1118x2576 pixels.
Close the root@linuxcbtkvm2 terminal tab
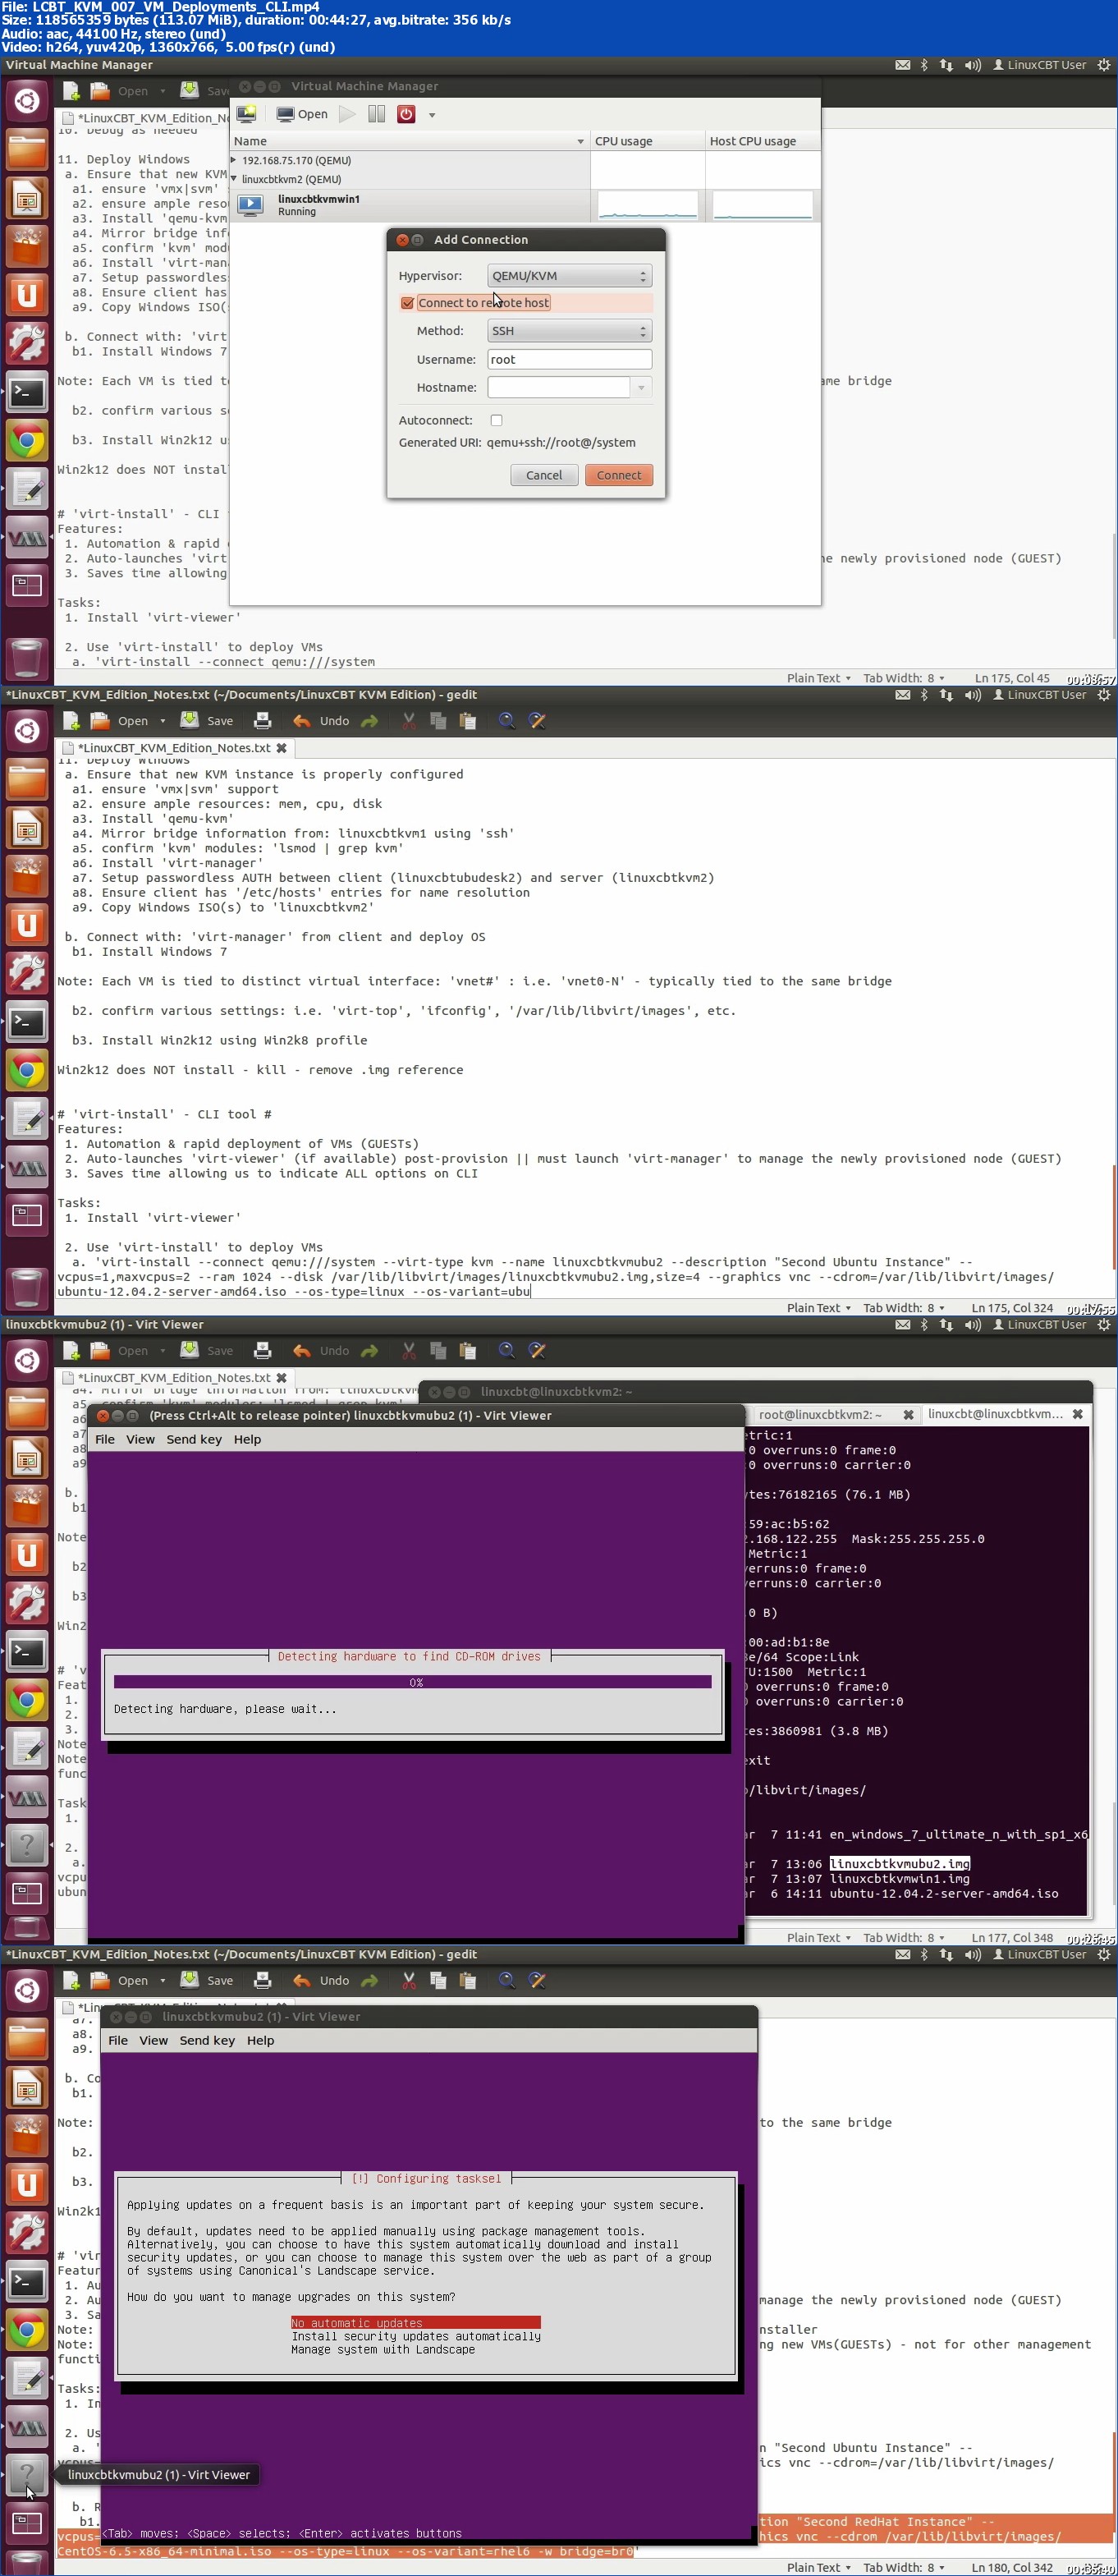click(908, 1414)
